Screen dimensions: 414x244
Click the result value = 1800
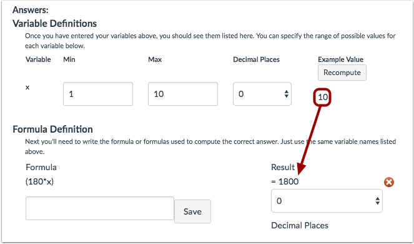click(x=285, y=181)
